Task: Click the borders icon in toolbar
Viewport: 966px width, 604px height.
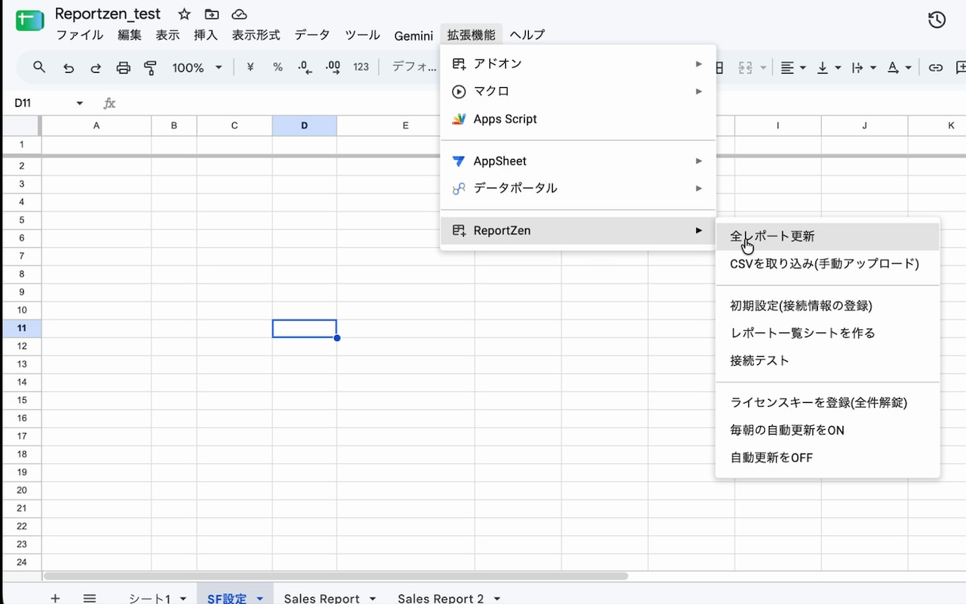Action: click(719, 68)
